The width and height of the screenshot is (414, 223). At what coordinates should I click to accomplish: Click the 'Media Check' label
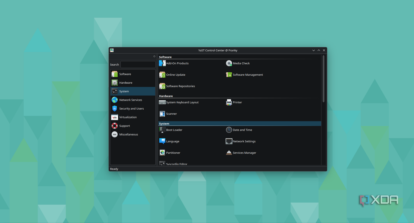point(241,63)
